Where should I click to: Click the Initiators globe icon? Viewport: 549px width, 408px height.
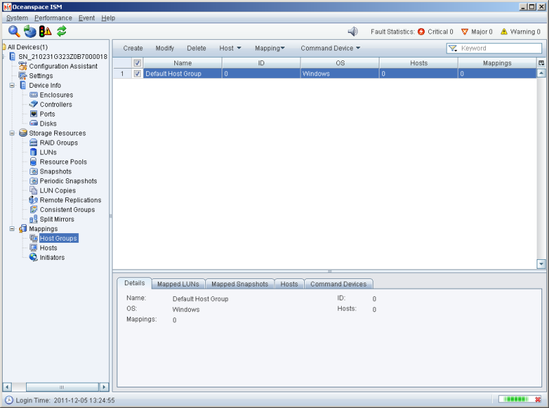tap(34, 257)
